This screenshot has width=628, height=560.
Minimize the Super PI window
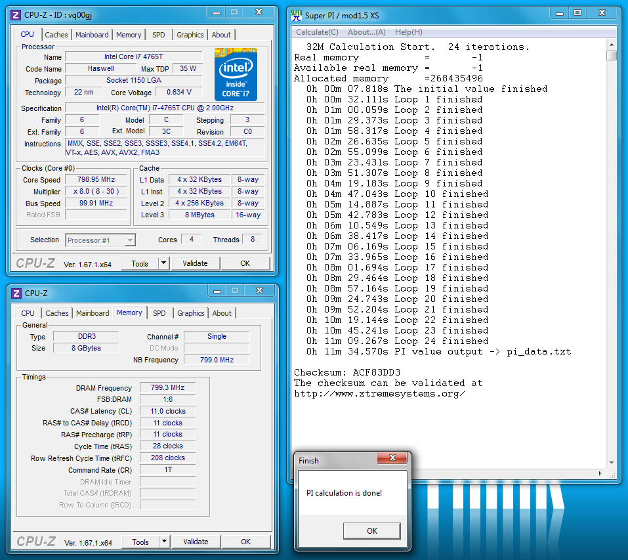click(x=560, y=13)
